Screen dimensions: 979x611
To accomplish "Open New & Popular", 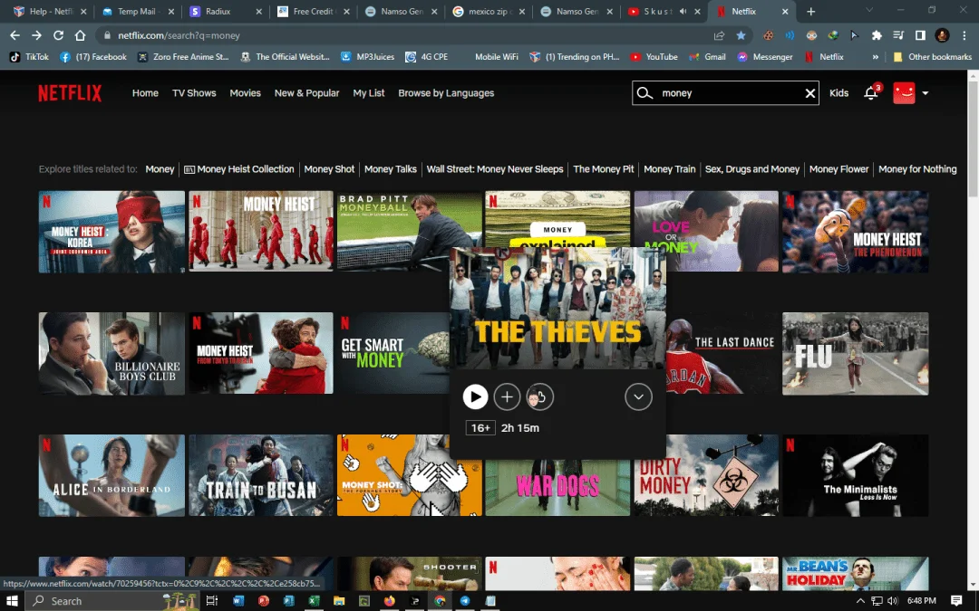I will pos(306,93).
